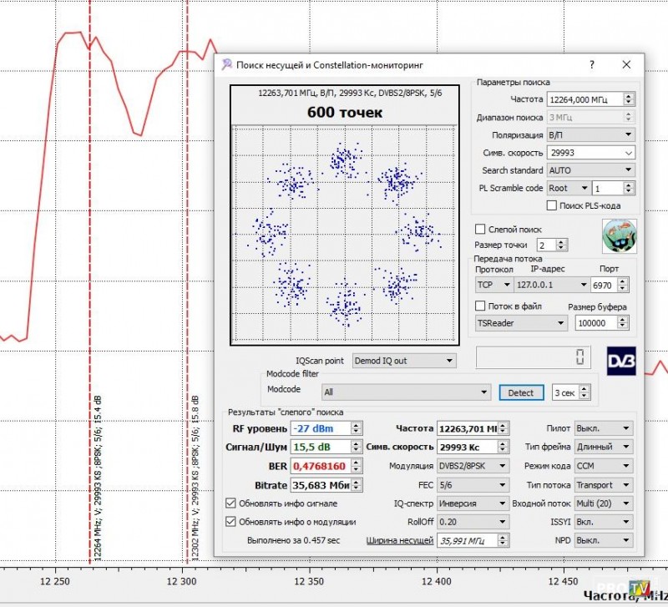Image resolution: width=668 pixels, height=607 pixels.
Task: Click the red 12264 MHz marker line on spectrum
Action: pos(89,250)
